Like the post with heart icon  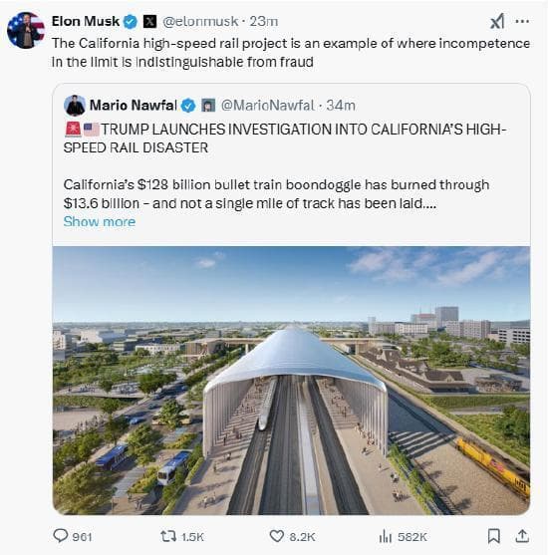276,536
